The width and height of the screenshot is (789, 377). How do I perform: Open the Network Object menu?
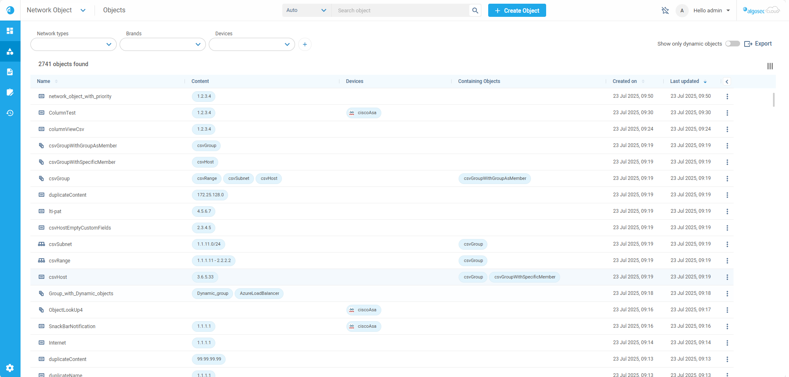pos(56,10)
